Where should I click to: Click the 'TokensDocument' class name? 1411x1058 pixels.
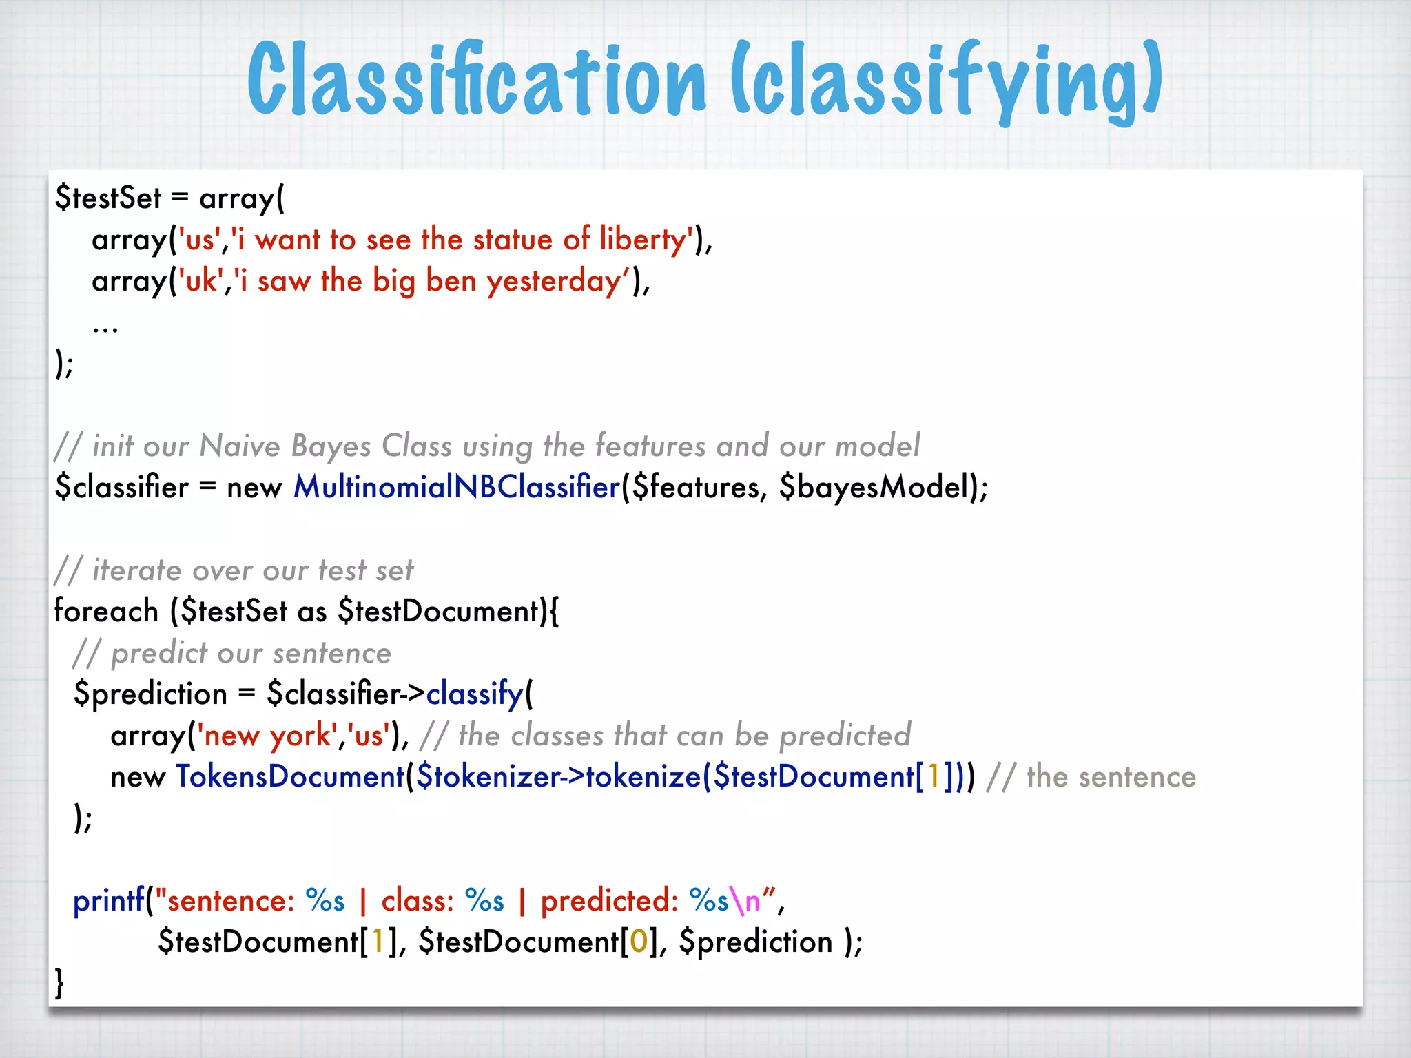pos(290,776)
